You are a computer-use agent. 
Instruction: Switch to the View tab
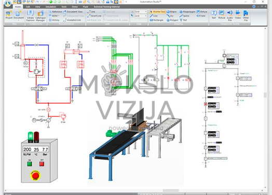click(x=38, y=7)
